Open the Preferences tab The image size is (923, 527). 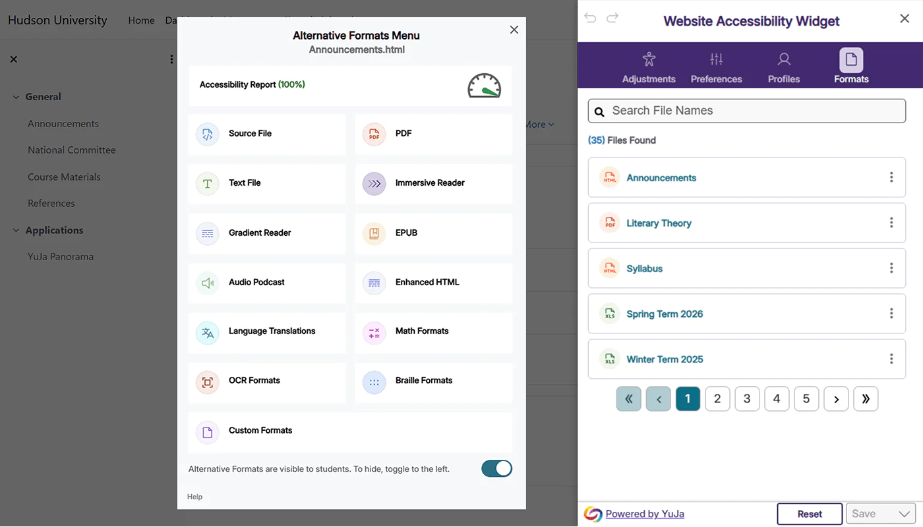click(716, 68)
